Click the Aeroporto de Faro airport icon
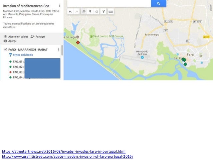The image size is (213, 160). pos(142,57)
